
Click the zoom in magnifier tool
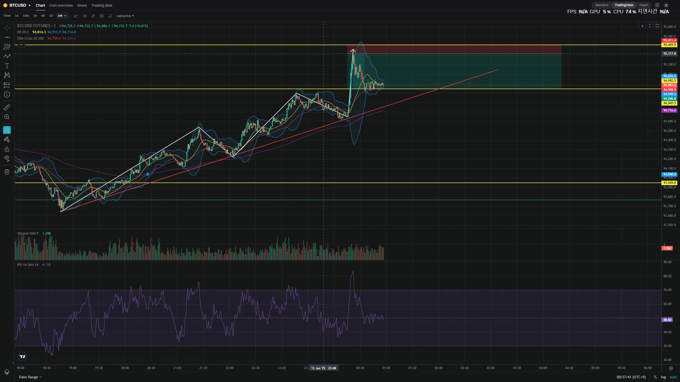[7, 117]
